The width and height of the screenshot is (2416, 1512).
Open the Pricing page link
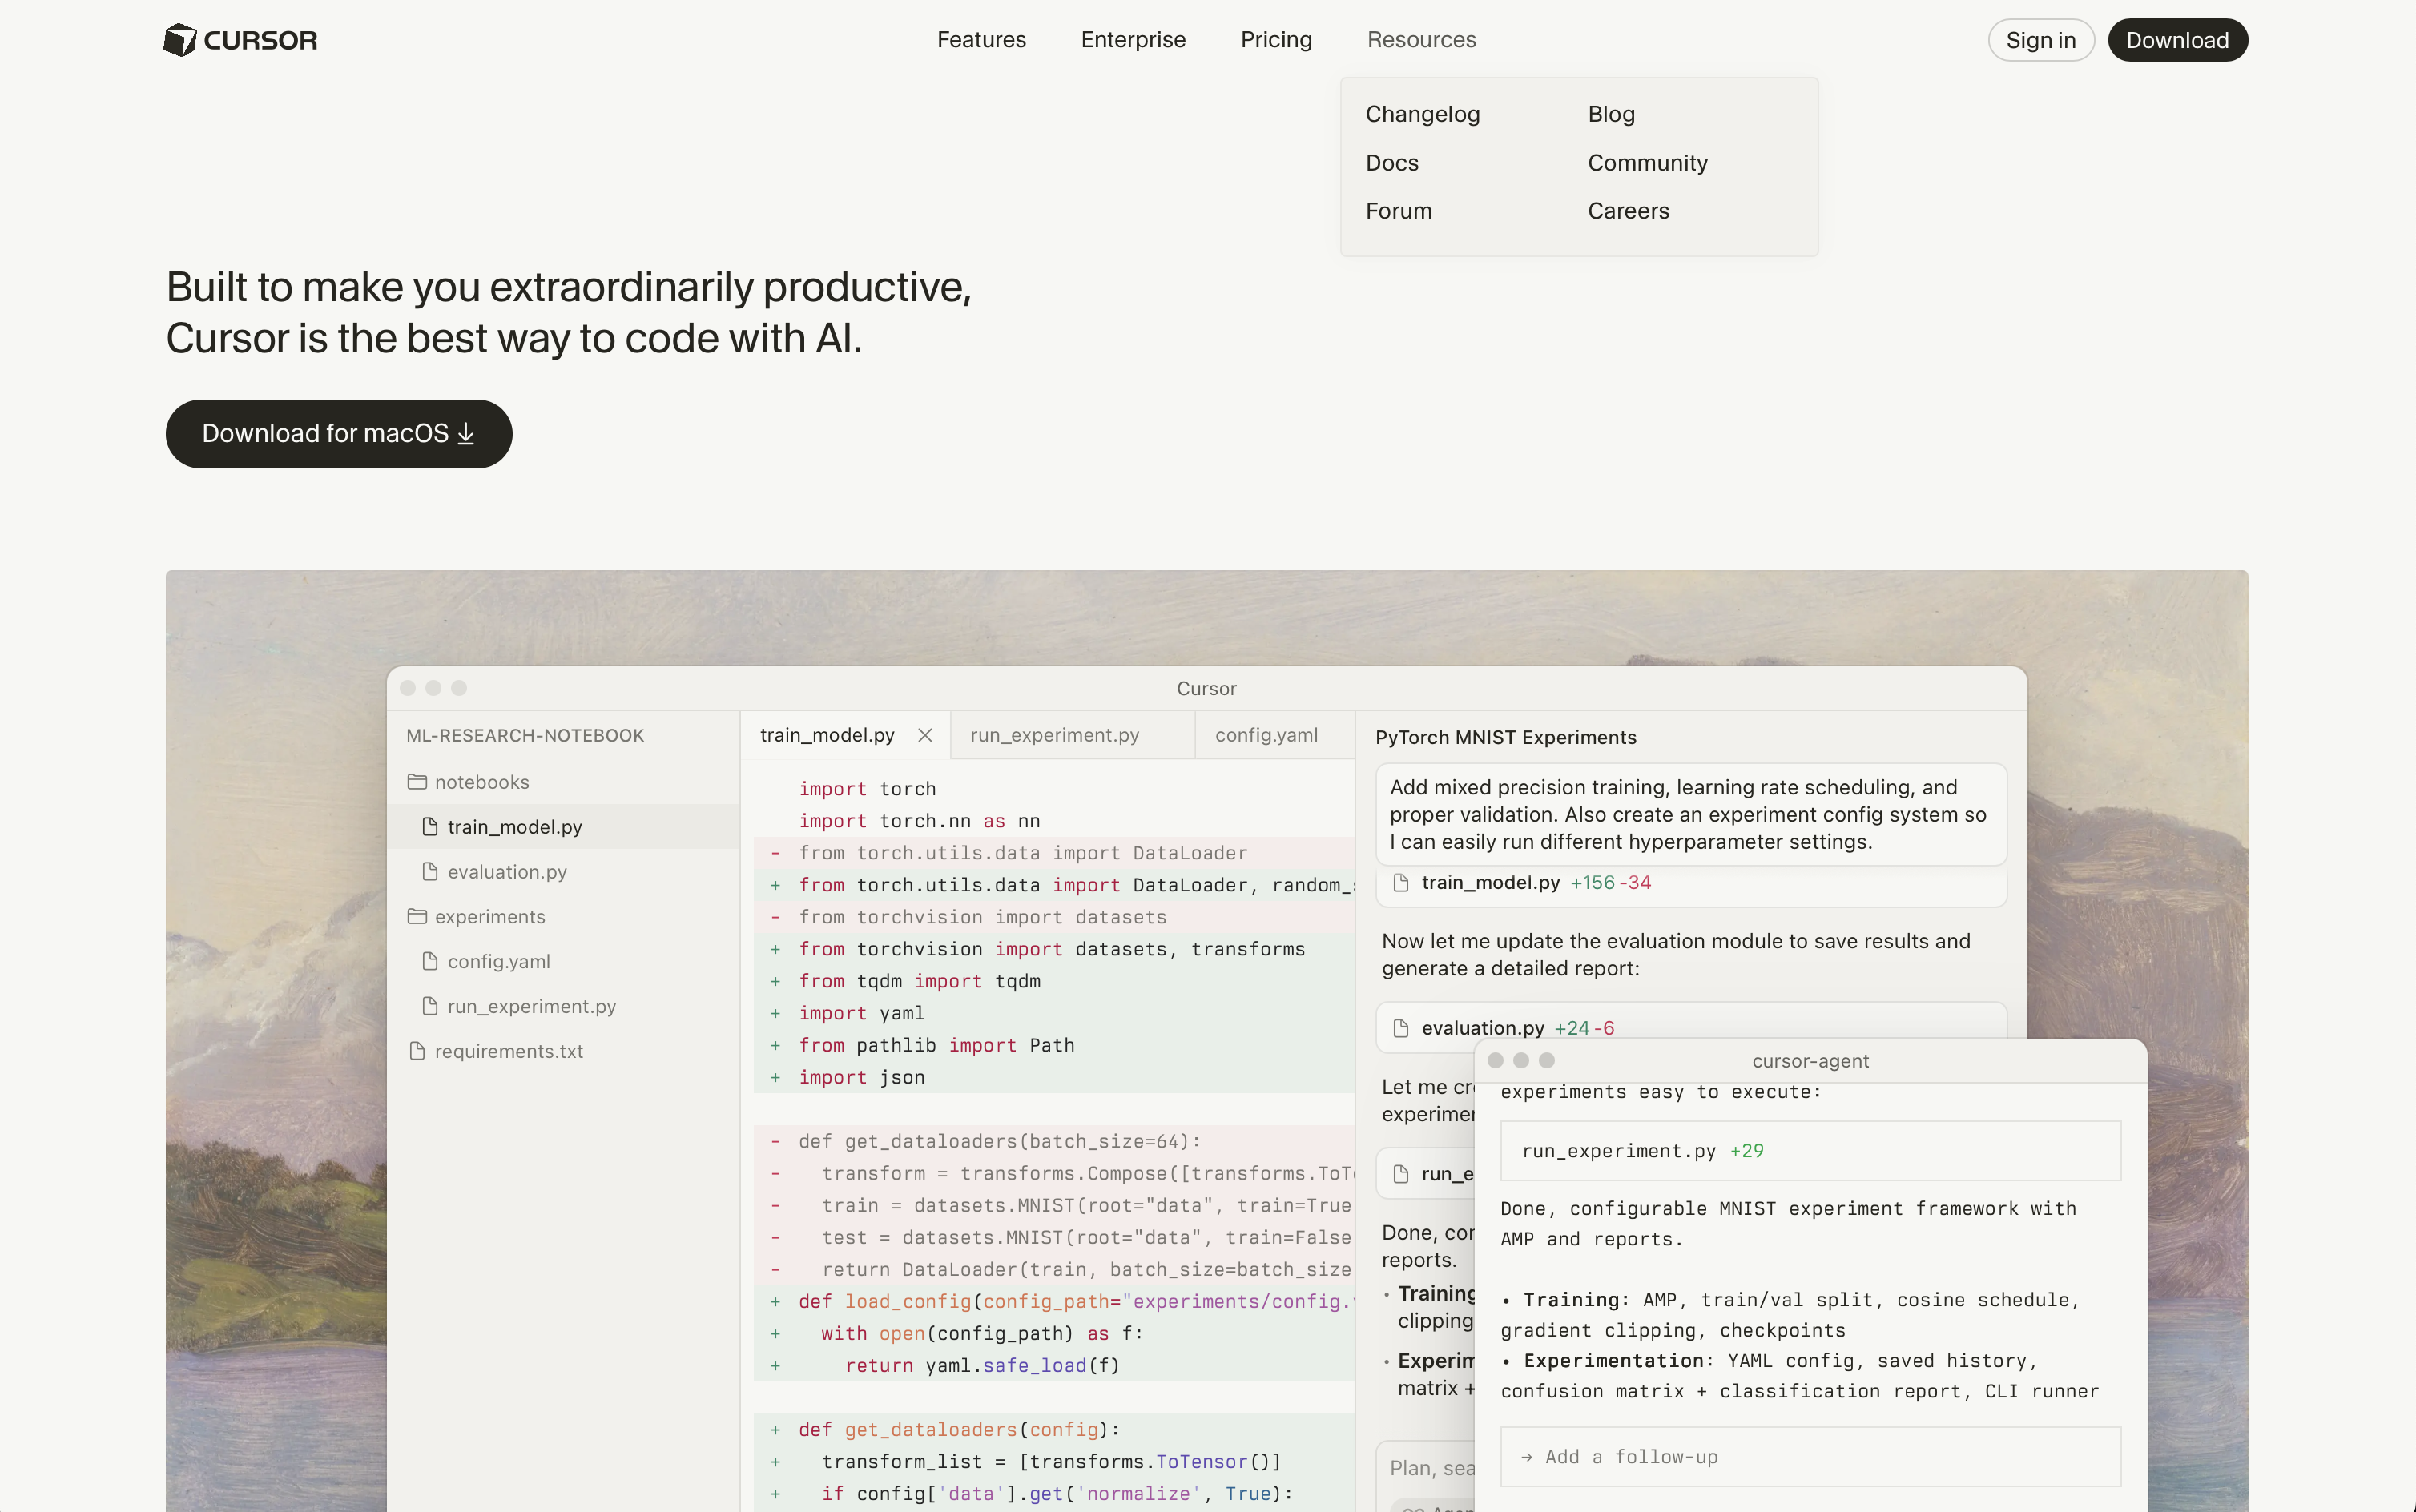[1276, 40]
